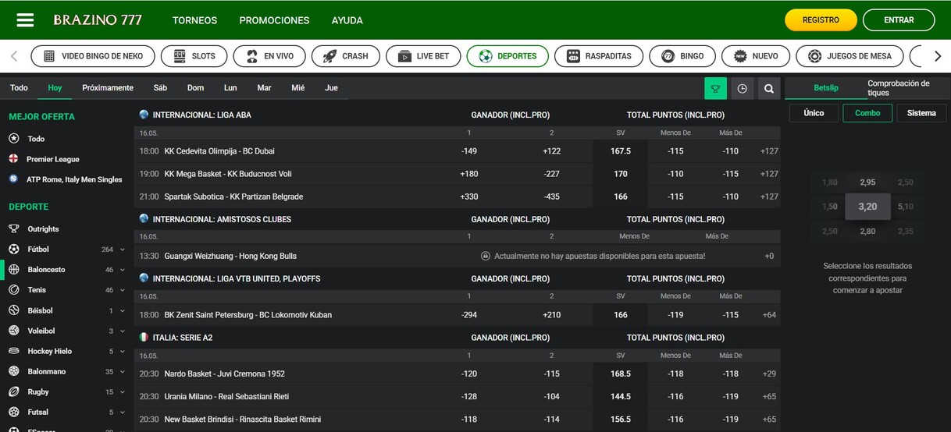
Task: Open the hamburger menu
Action: (x=25, y=19)
